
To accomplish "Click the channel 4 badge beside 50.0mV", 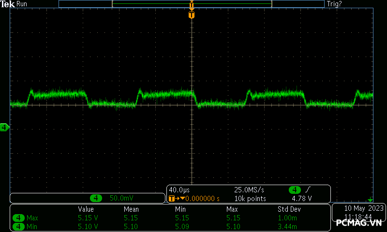I will tap(97, 198).
